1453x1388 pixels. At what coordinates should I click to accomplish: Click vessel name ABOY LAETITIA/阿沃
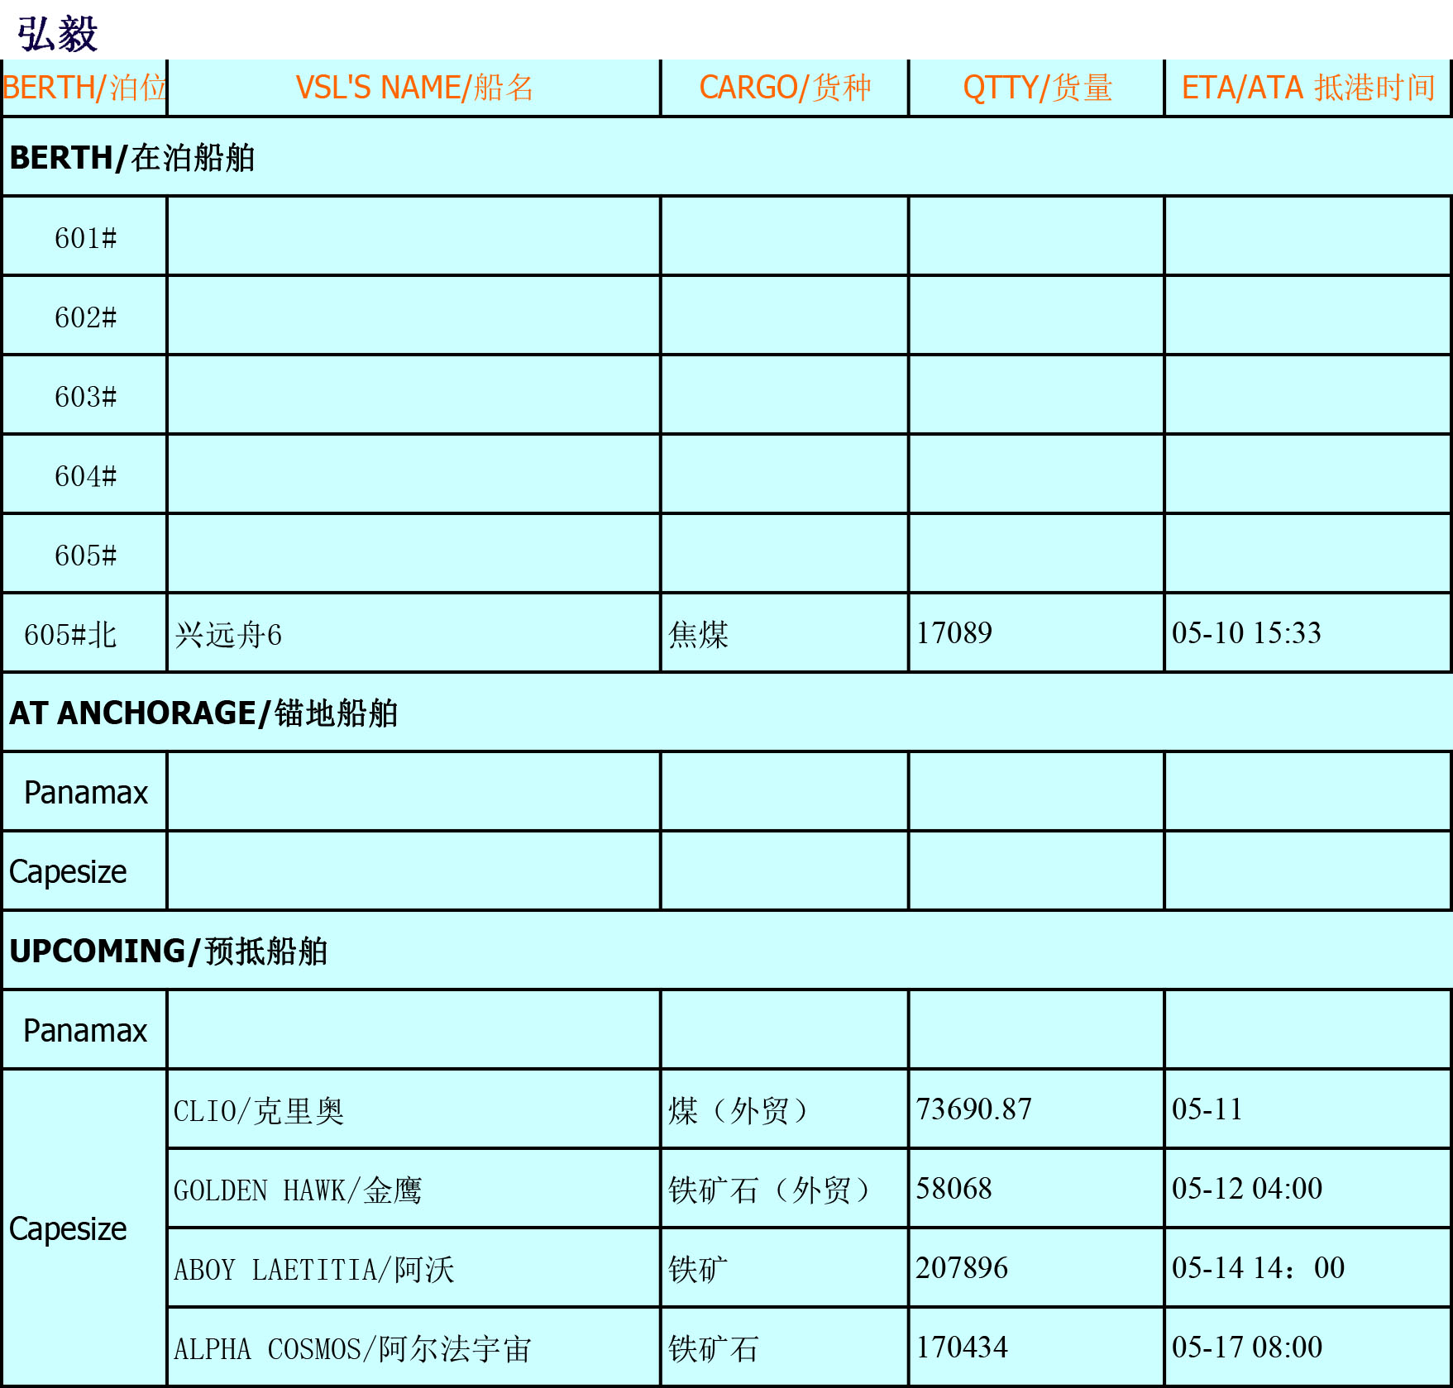click(314, 1269)
